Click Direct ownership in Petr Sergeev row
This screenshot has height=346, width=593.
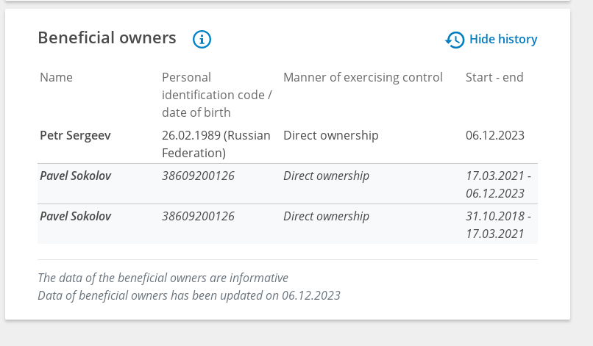[331, 135]
